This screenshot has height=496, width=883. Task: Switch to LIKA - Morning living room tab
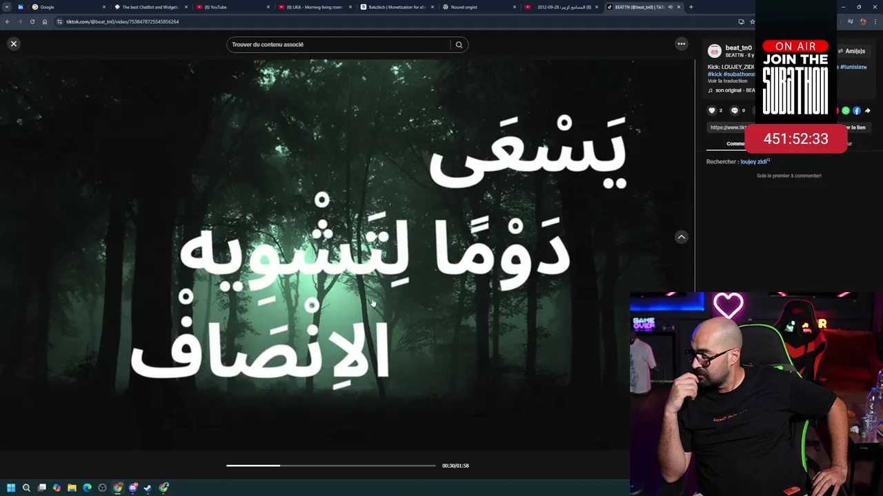314,7
